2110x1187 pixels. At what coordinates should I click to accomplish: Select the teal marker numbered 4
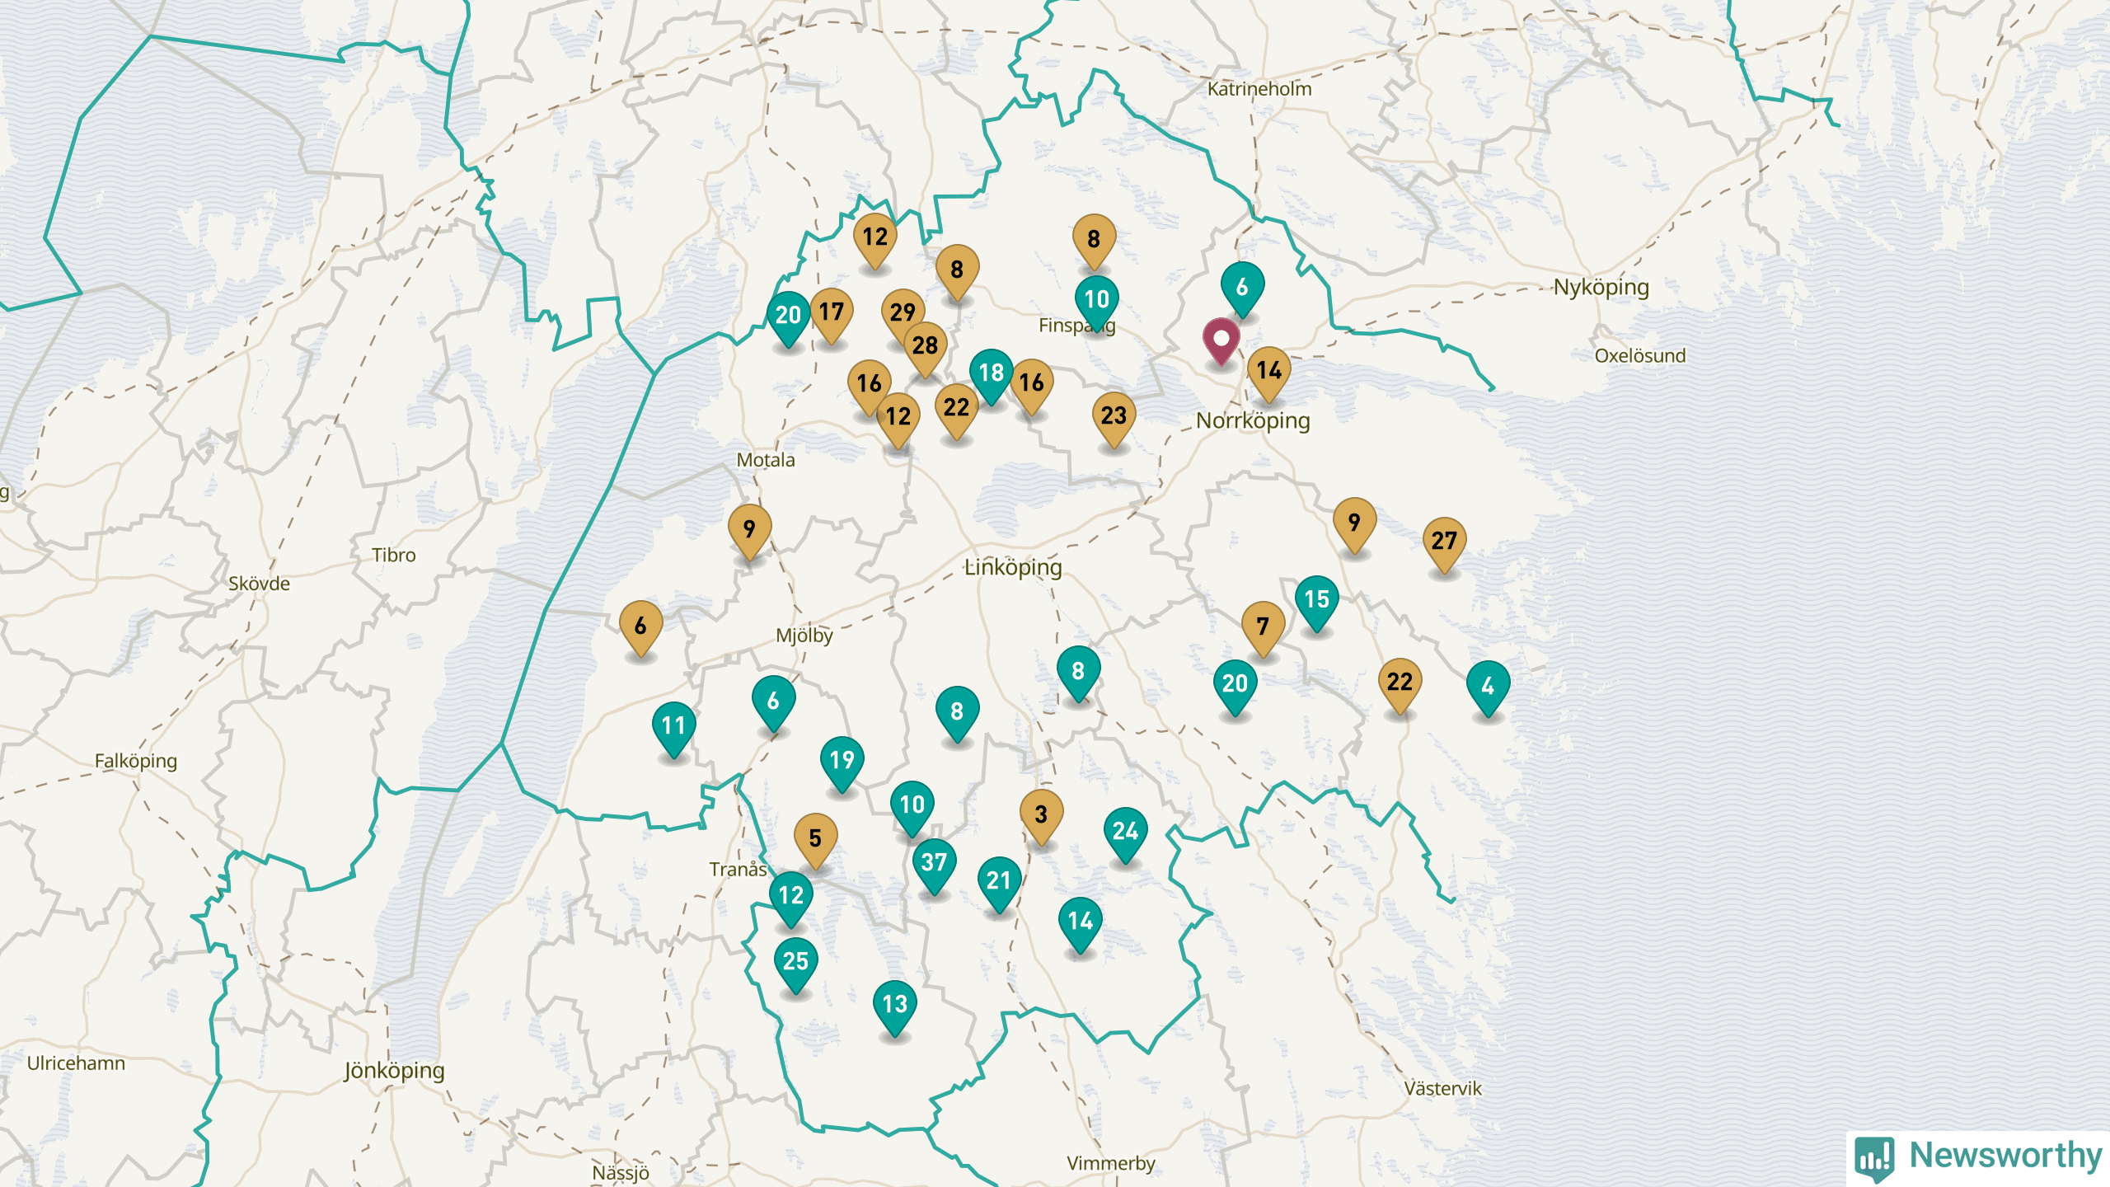coord(1488,686)
